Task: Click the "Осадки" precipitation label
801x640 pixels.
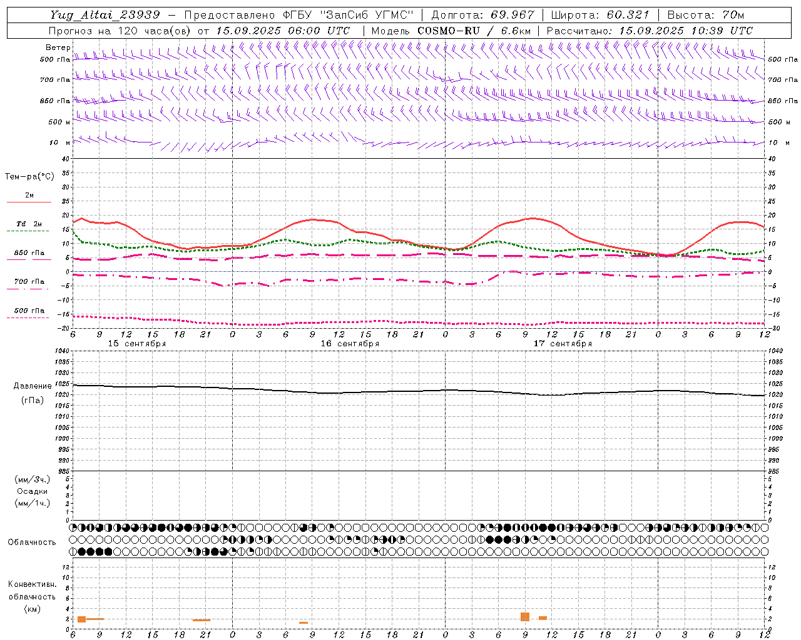Action: pos(33,491)
